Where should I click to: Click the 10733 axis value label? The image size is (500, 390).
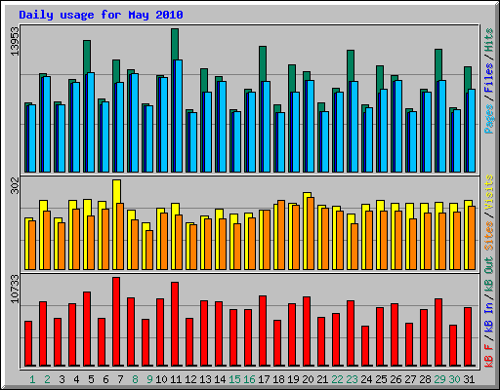(x=15, y=290)
